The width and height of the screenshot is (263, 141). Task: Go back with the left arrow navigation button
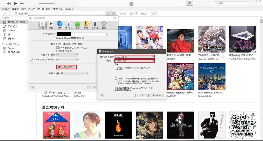click(5, 13)
